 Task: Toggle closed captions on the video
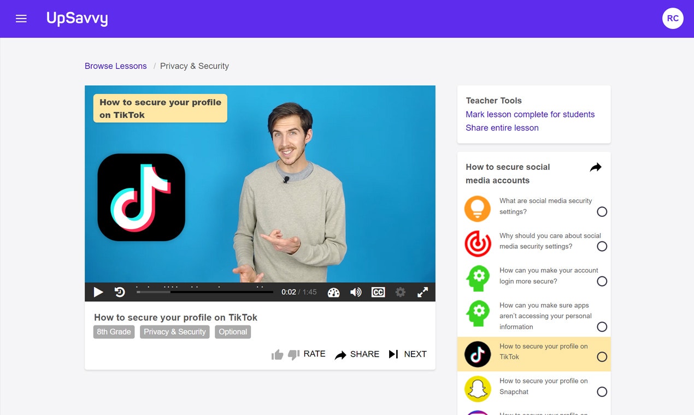tap(378, 292)
